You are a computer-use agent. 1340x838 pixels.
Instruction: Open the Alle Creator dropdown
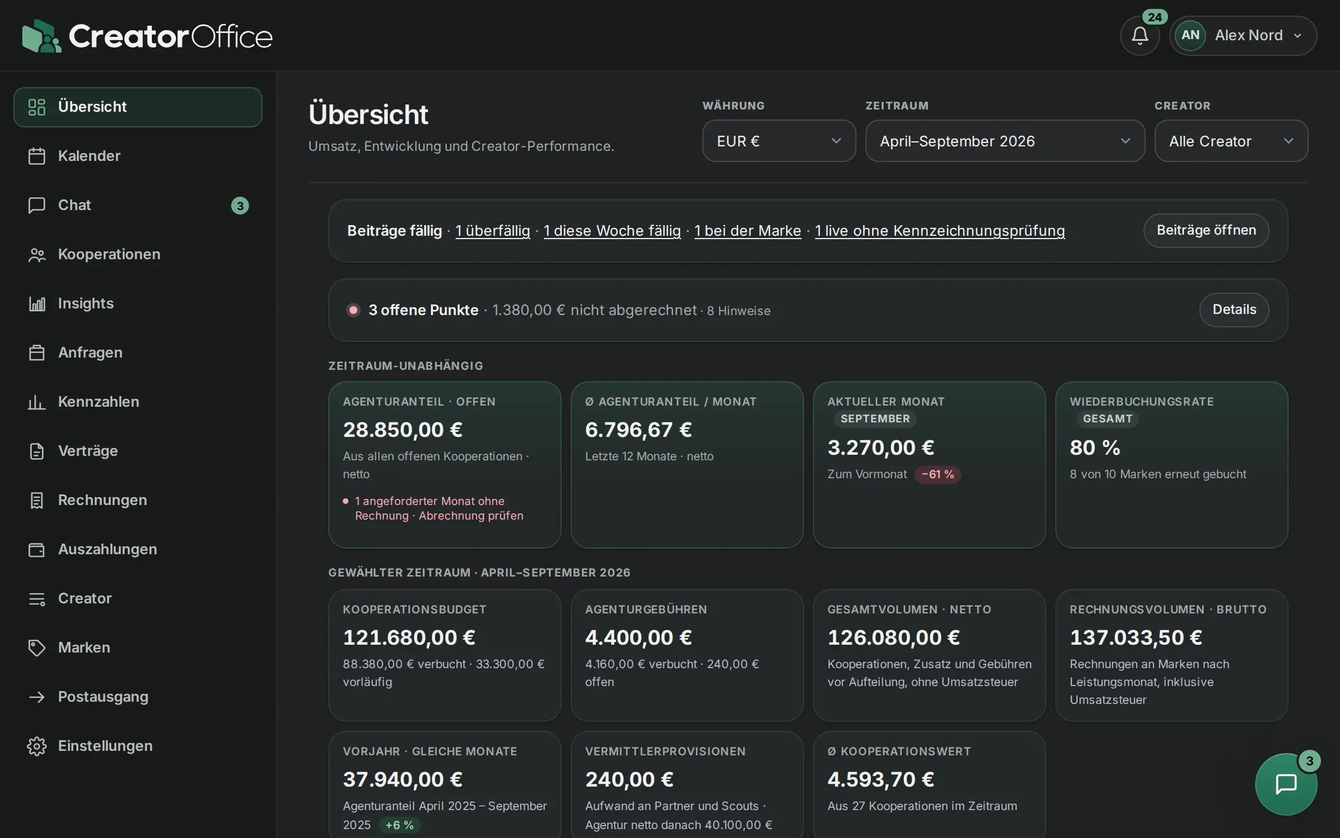[1231, 141]
